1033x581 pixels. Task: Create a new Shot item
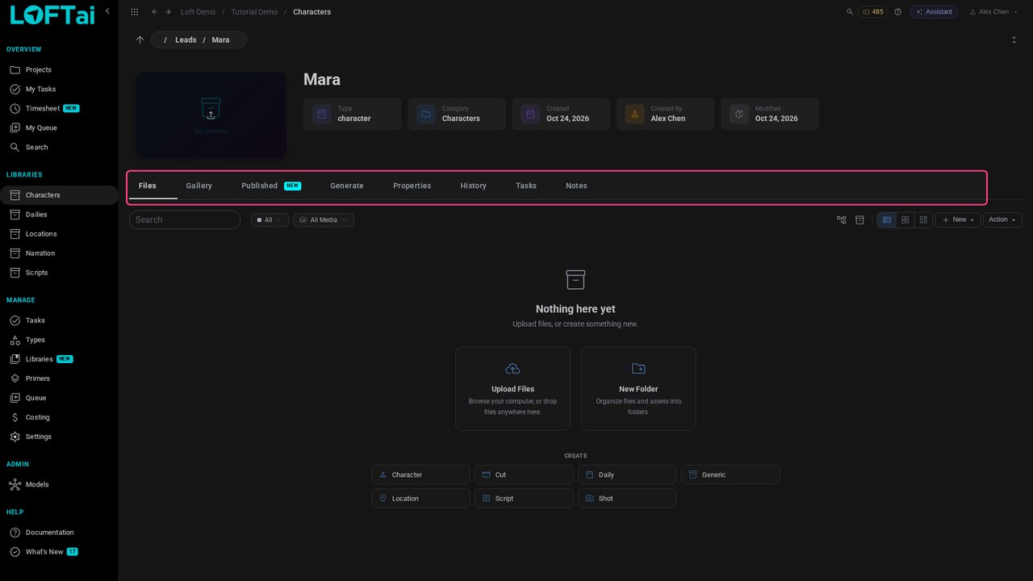click(627, 499)
